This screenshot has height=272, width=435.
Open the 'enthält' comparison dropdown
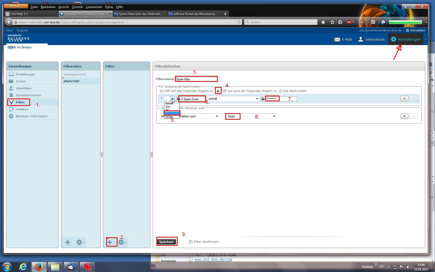pyautogui.click(x=233, y=99)
